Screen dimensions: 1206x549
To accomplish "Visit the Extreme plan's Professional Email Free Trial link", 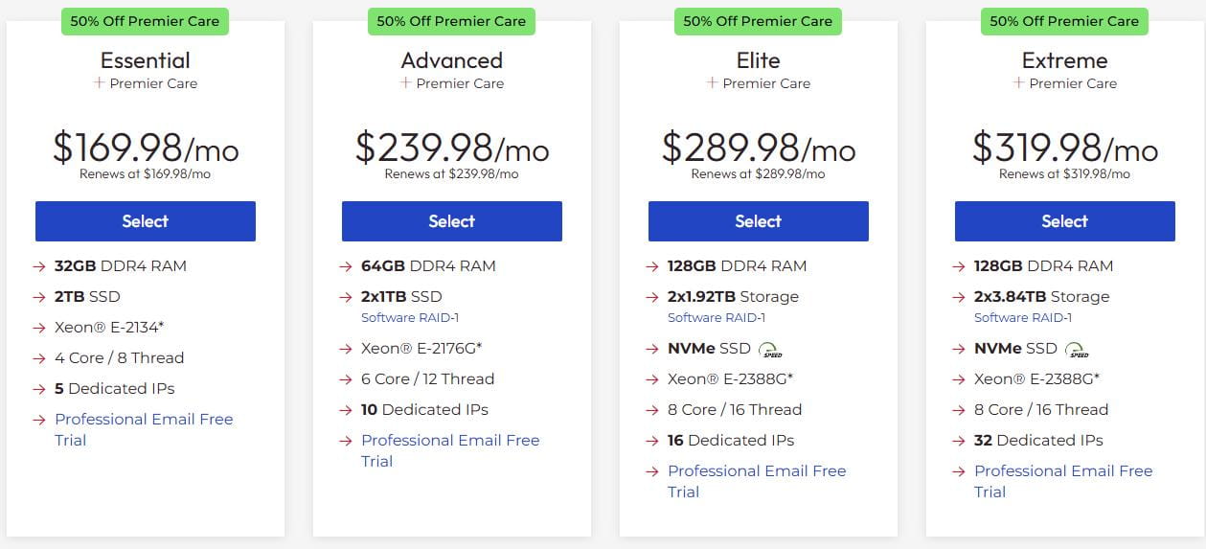I will [x=1063, y=471].
